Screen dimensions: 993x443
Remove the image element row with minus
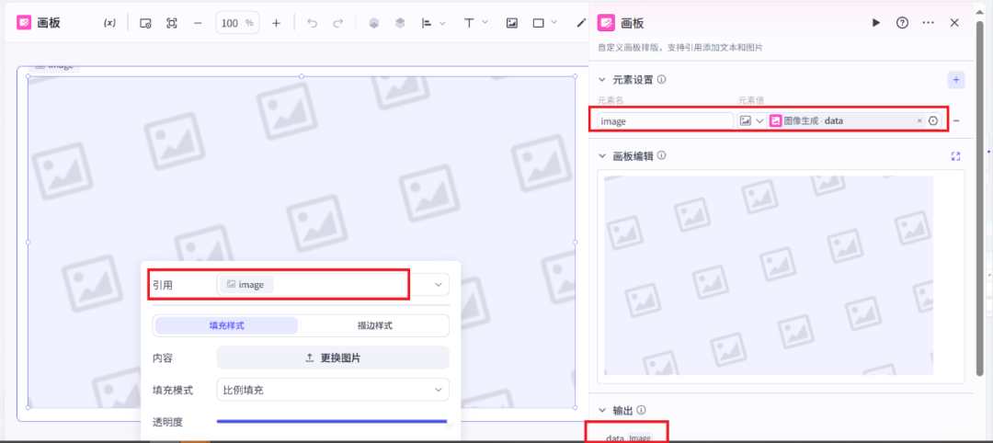tap(955, 121)
